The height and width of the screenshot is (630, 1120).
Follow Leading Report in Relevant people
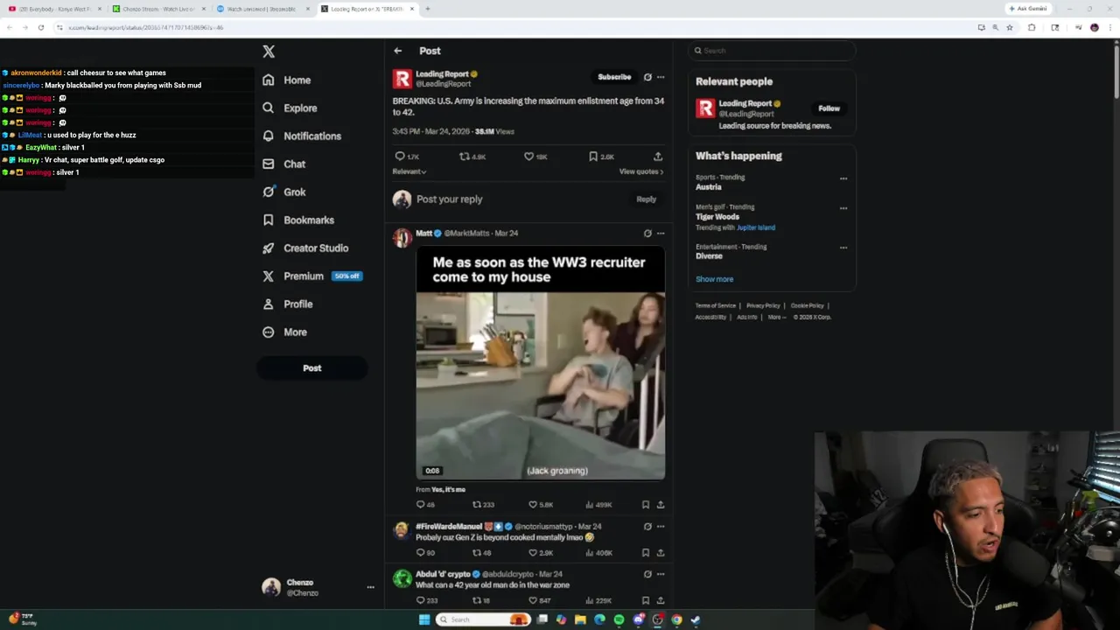pos(829,108)
